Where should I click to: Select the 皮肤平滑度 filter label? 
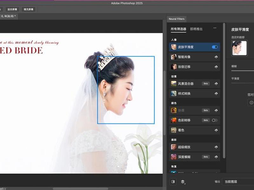186,47
